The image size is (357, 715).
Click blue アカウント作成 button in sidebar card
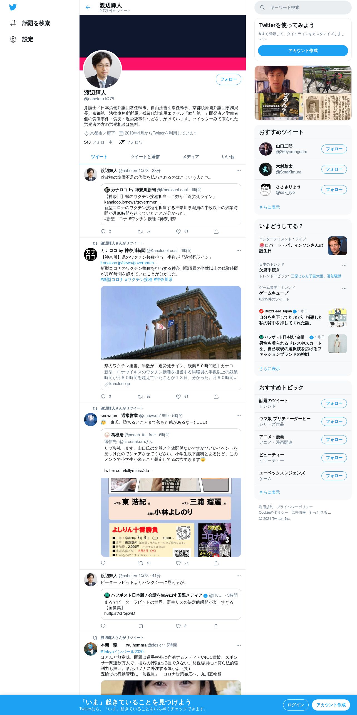click(x=303, y=51)
